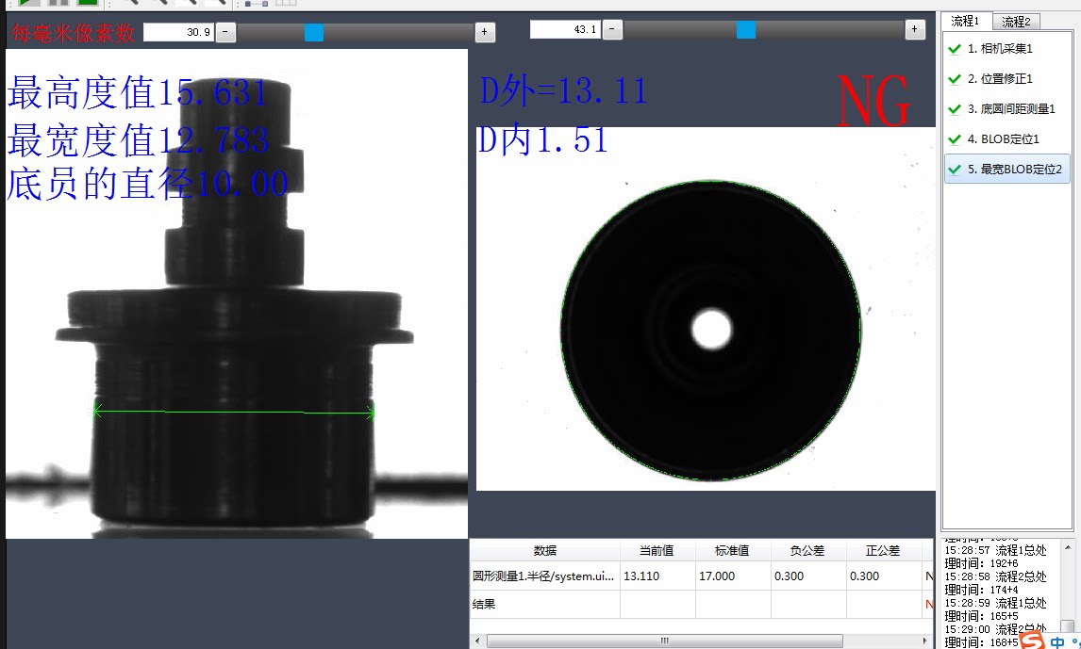
Task: Click green checkmark beside 相机采集1 step
Action: pos(955,49)
